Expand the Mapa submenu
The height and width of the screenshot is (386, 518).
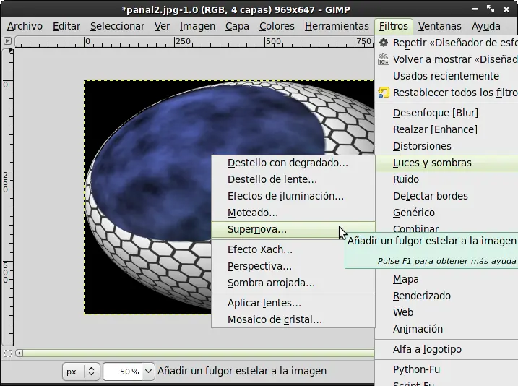(x=446, y=279)
